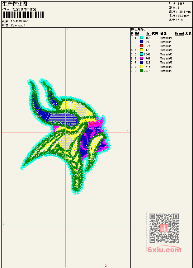Click the cyan guide marker '1' at top

point(68,29)
